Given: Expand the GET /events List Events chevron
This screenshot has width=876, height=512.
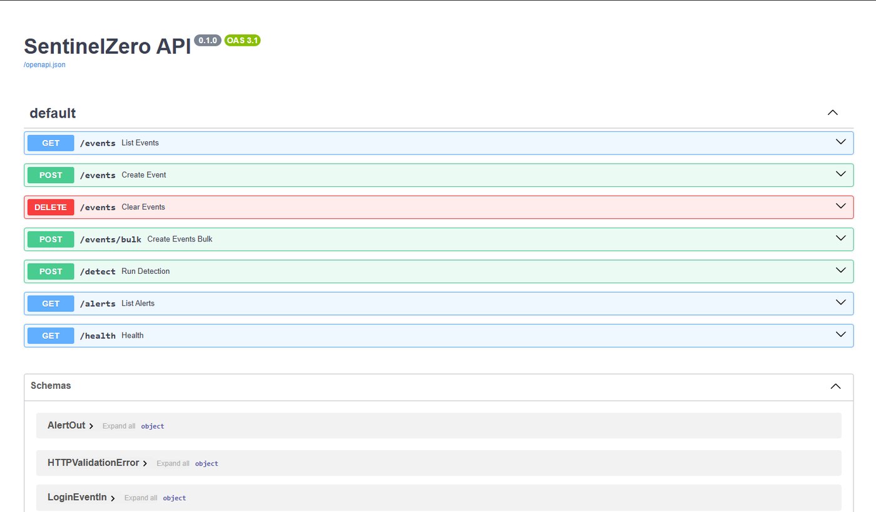Looking at the screenshot, I should tap(841, 142).
